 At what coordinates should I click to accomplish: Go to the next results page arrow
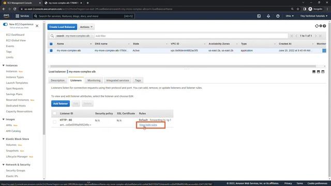(x=316, y=36)
